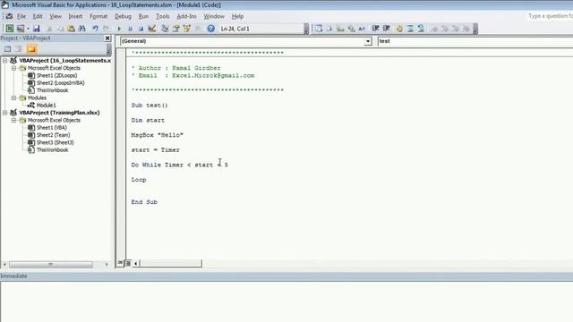Viewport: 573px width, 322px height.
Task: Click the Paste clipboard icon
Action: point(71,29)
